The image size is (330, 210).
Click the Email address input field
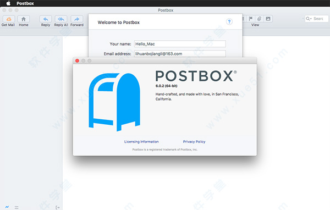(180, 54)
